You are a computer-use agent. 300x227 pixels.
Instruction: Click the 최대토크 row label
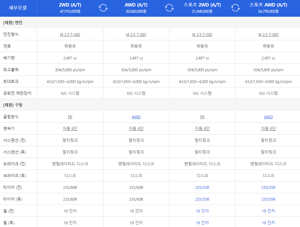pyautogui.click(x=11, y=81)
